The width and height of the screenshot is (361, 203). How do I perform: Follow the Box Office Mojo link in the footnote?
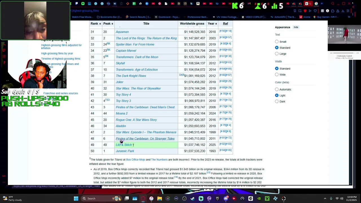coord(136,160)
